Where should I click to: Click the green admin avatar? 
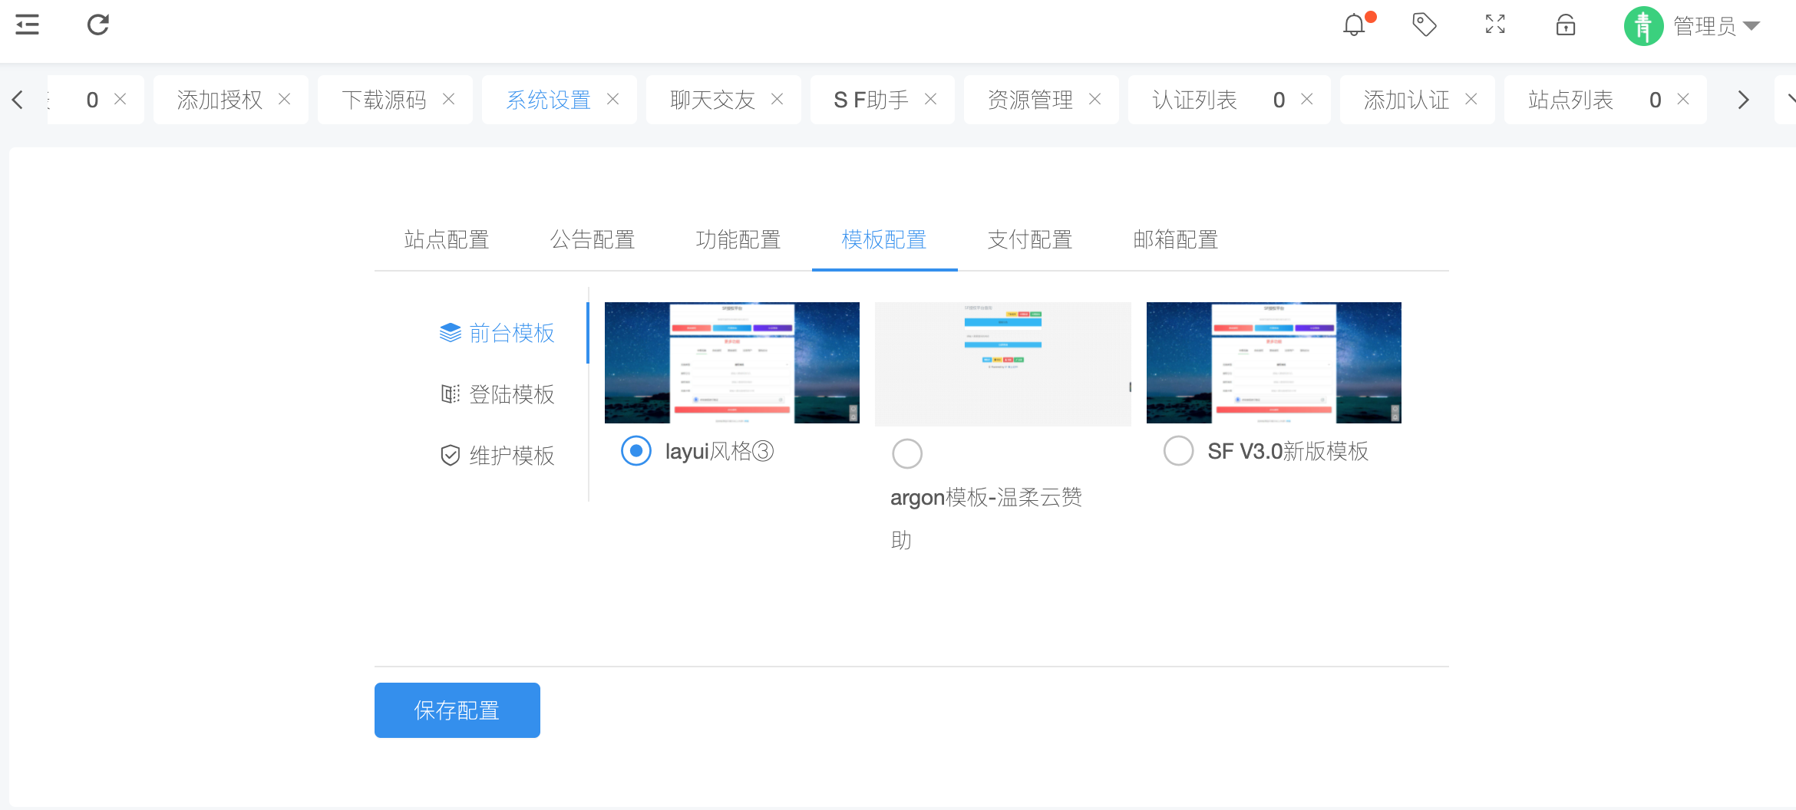click(1643, 26)
